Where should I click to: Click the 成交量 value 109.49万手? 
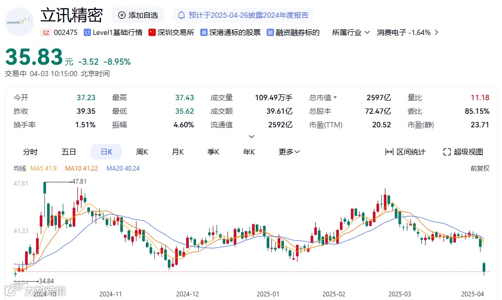point(273,98)
